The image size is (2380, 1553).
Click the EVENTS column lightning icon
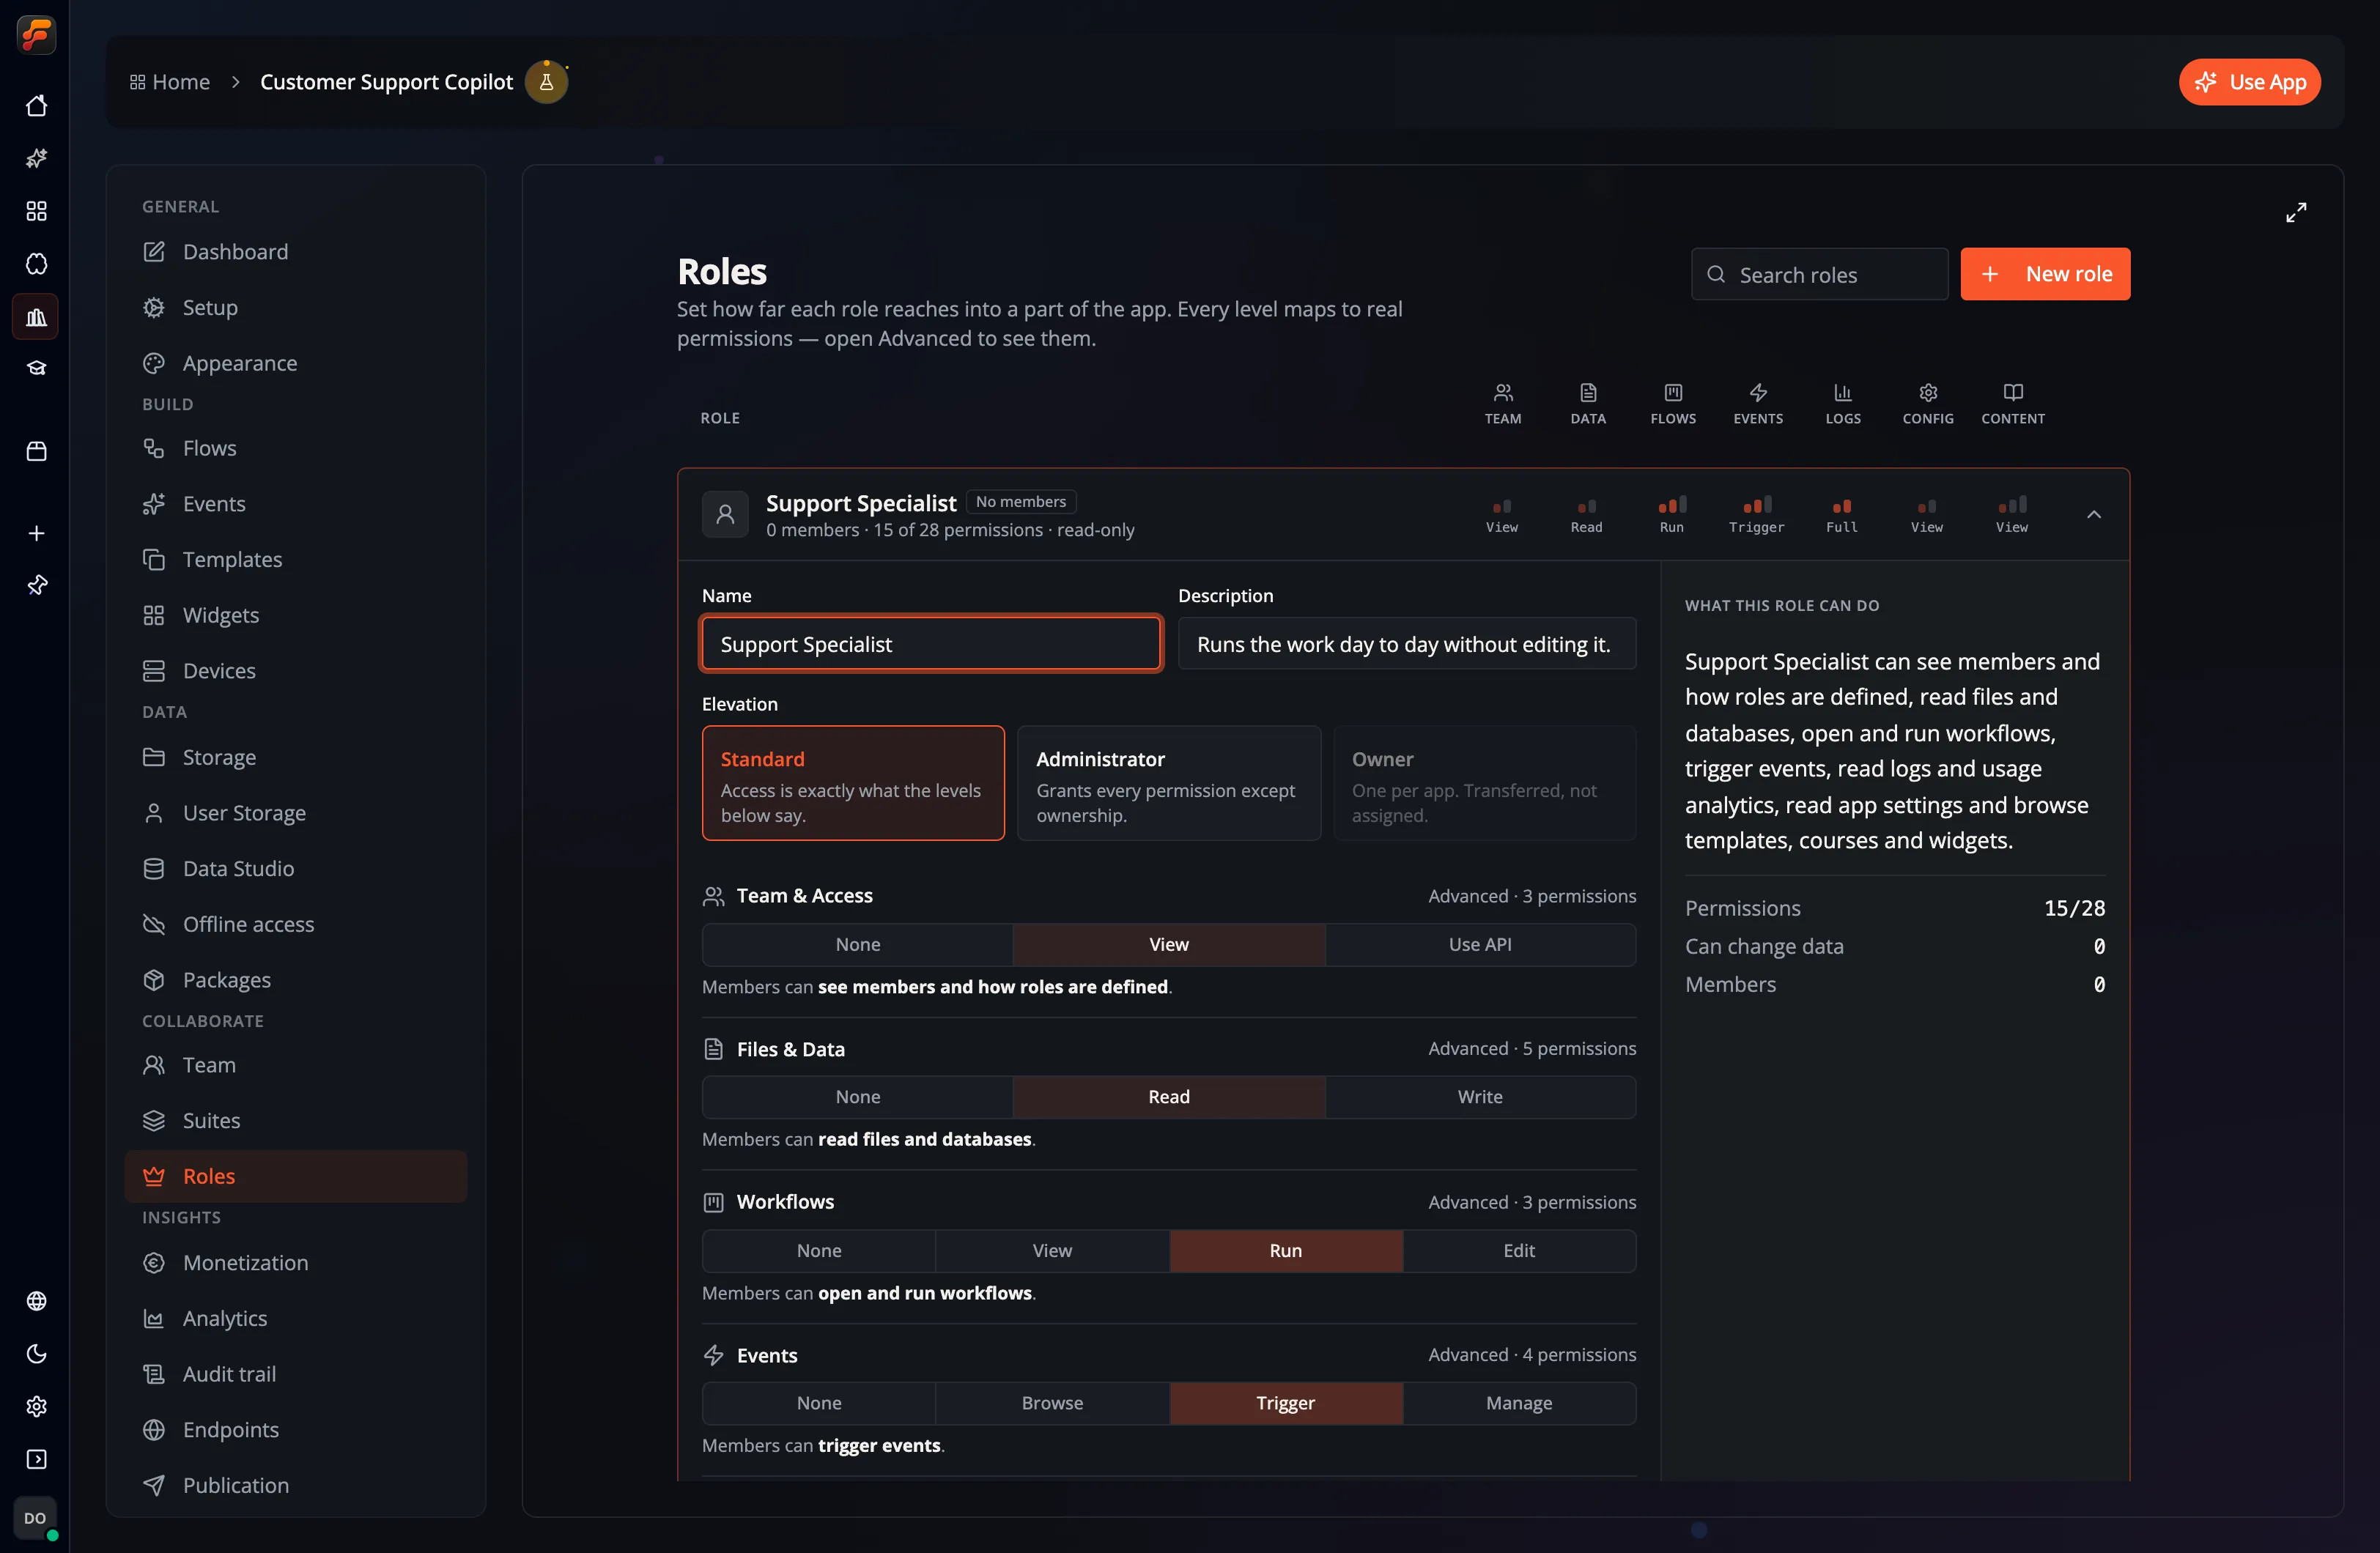1757,392
